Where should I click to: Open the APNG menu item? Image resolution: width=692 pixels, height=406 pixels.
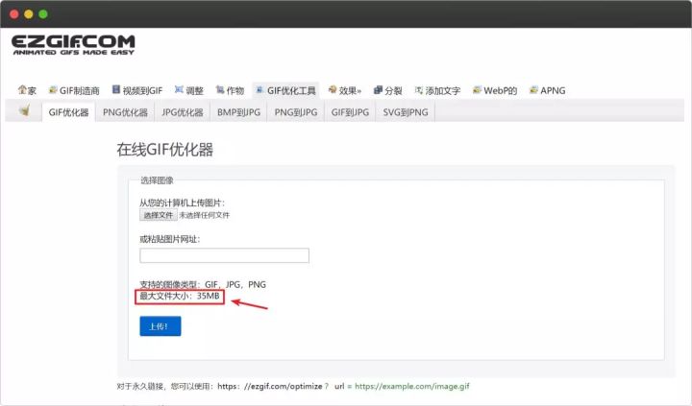[547, 90]
